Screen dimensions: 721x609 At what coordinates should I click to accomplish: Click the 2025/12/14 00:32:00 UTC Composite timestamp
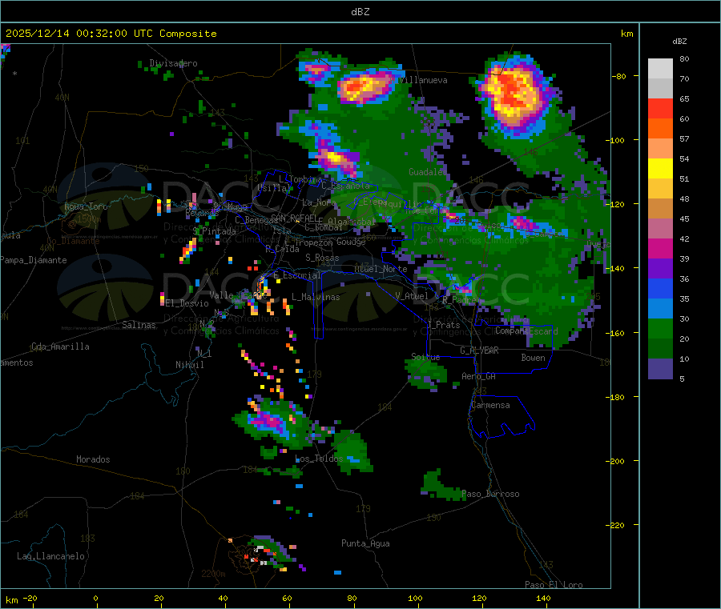pos(111,34)
